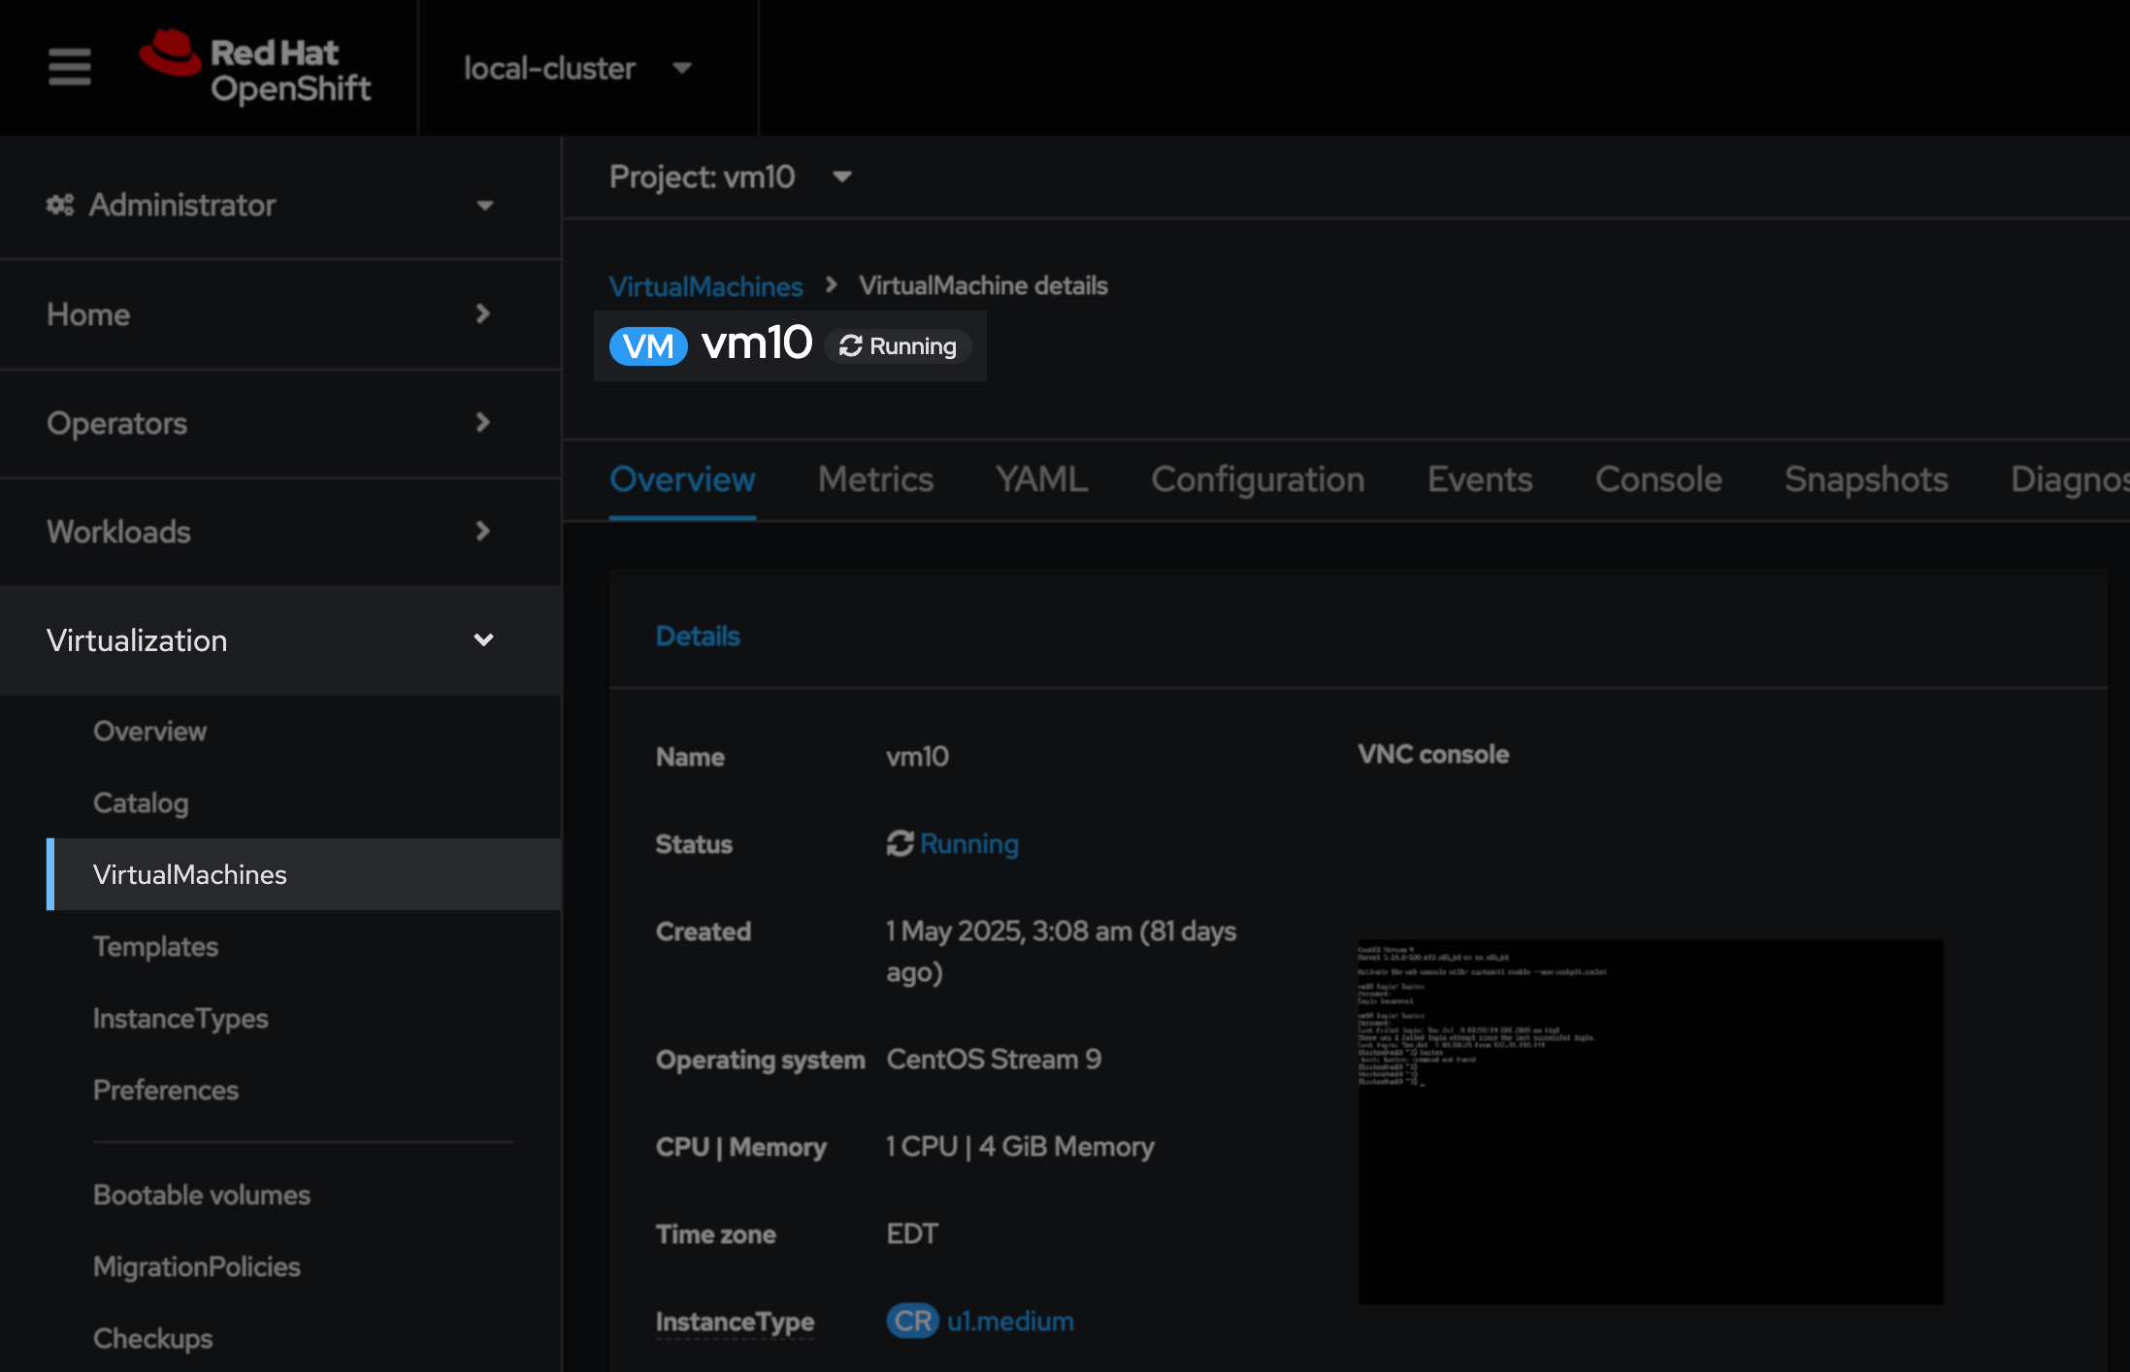Image resolution: width=2130 pixels, height=1372 pixels.
Task: Open the VirtualMachines breadcrumb link
Action: [705, 286]
